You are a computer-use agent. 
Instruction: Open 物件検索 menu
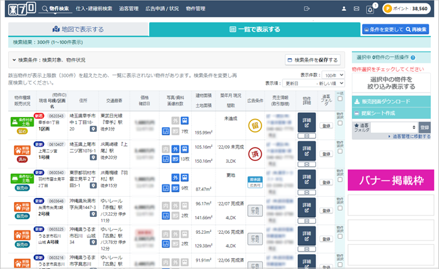(55, 9)
